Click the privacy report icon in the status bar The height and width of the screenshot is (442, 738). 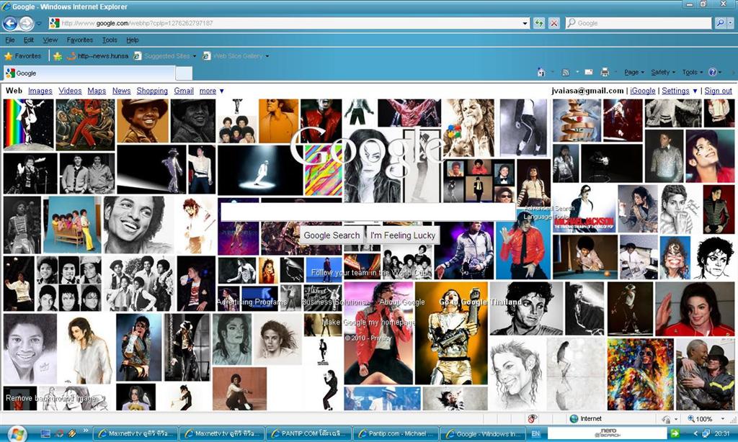533,418
